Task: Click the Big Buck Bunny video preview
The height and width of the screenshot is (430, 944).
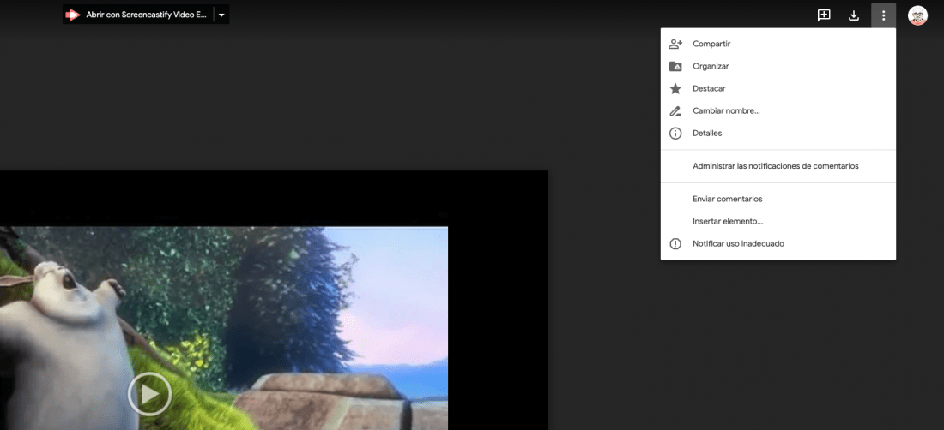Action: 223,328
